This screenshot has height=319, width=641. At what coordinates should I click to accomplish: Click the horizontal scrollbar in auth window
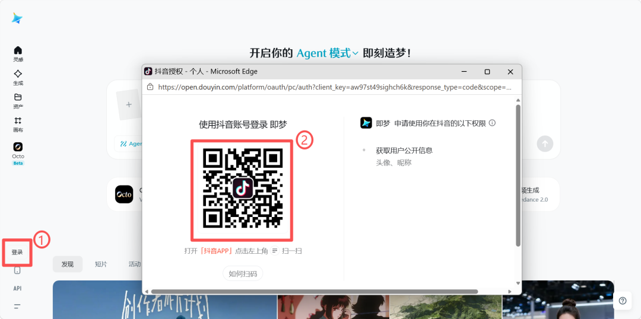[x=315, y=291]
